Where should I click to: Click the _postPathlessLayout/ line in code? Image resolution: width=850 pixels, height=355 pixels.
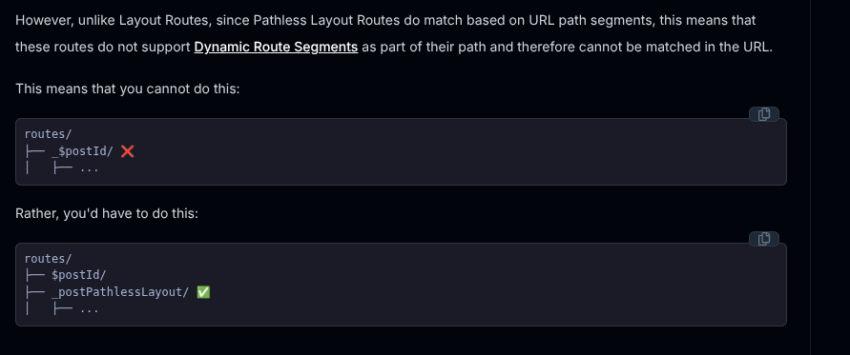[120, 292]
